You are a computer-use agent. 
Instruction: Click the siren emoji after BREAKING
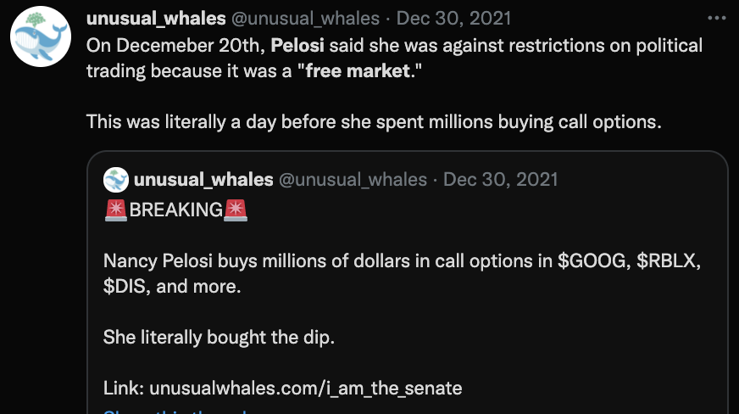pyautogui.click(x=236, y=210)
